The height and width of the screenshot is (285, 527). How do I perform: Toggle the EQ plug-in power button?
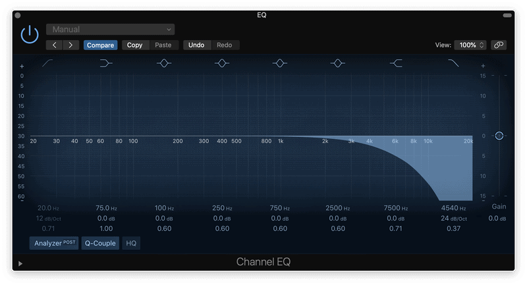(x=30, y=34)
